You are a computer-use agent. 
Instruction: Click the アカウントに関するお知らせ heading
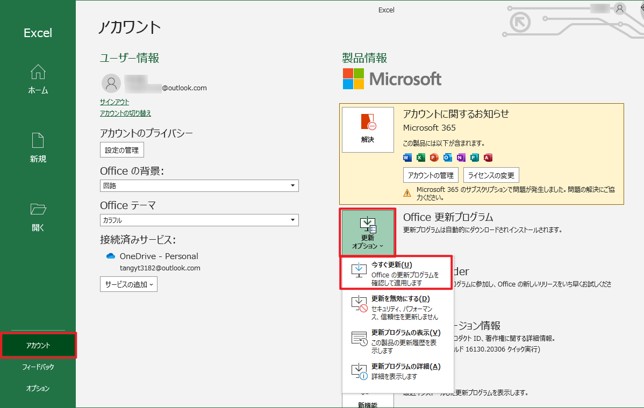456,114
